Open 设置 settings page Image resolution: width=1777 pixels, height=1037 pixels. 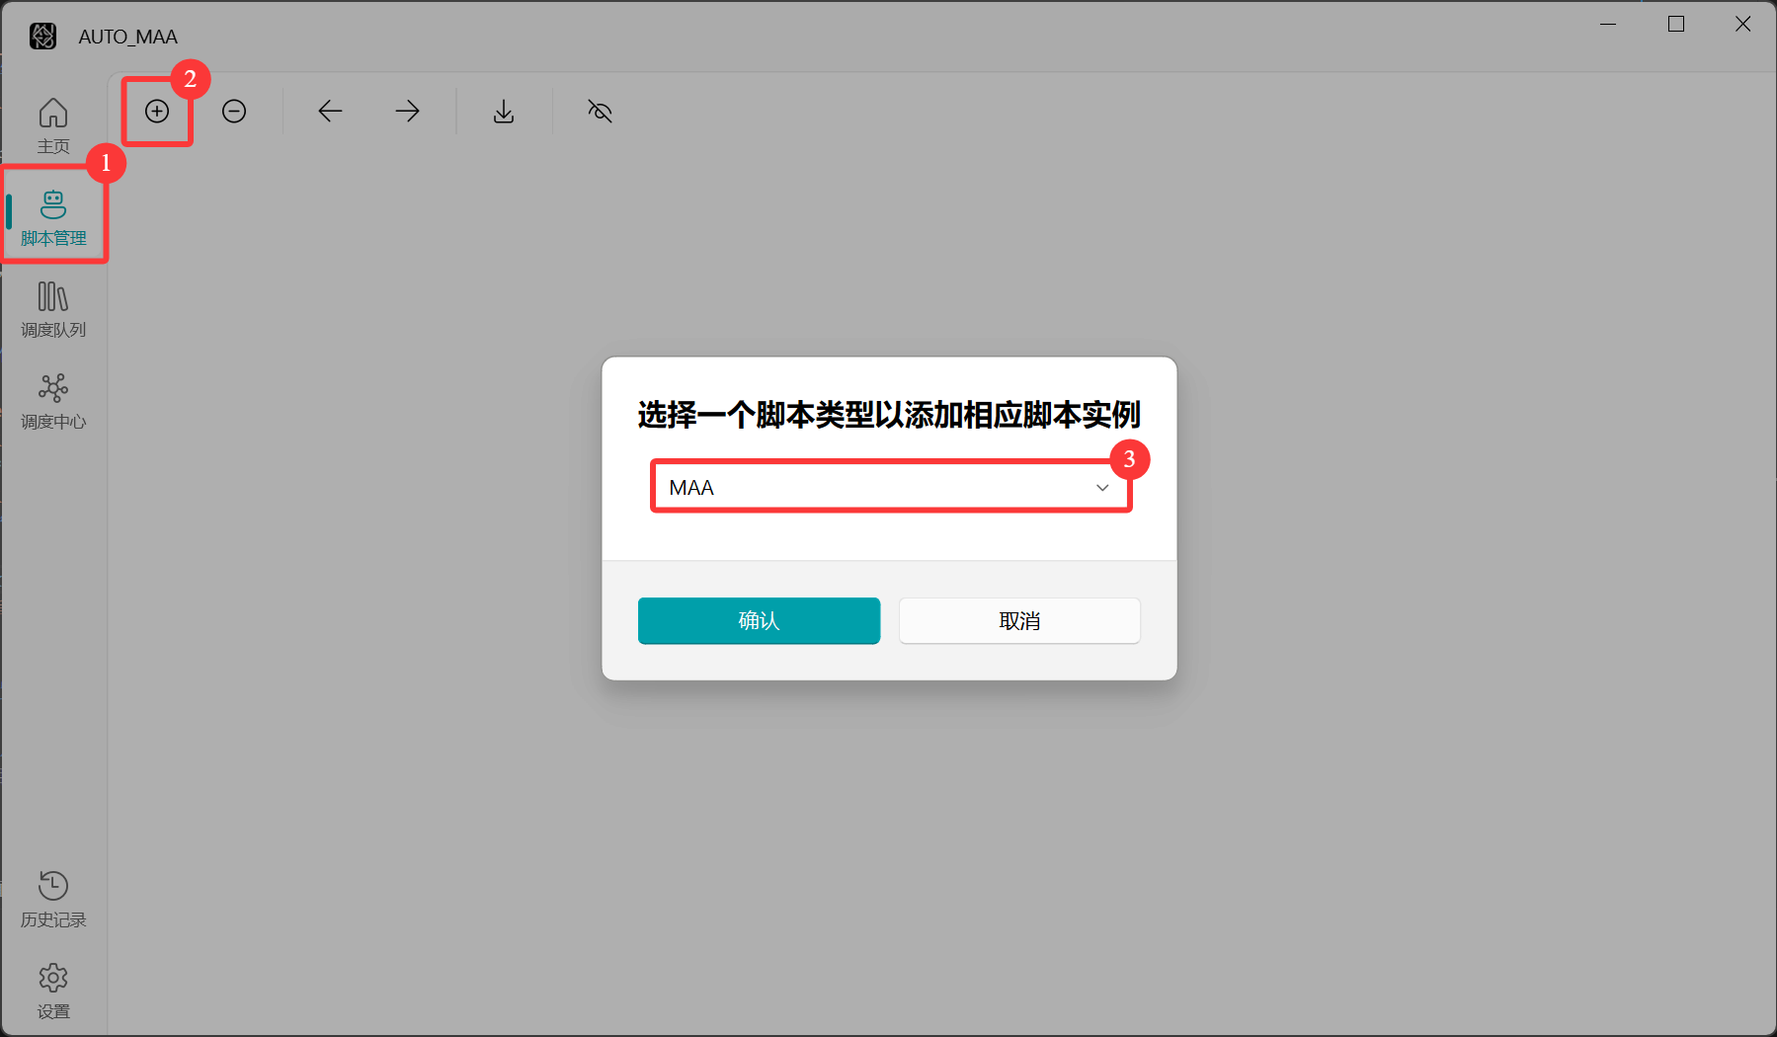click(x=53, y=991)
